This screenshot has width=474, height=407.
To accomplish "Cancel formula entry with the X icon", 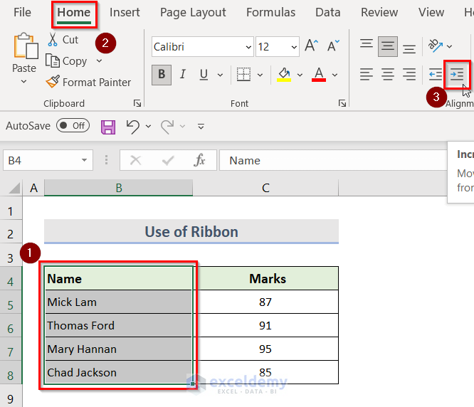I will pyautogui.click(x=135, y=160).
